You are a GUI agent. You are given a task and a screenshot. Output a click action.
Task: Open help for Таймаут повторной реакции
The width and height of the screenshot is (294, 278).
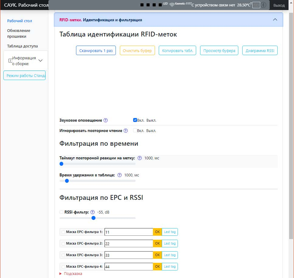pyautogui.click(x=140, y=158)
